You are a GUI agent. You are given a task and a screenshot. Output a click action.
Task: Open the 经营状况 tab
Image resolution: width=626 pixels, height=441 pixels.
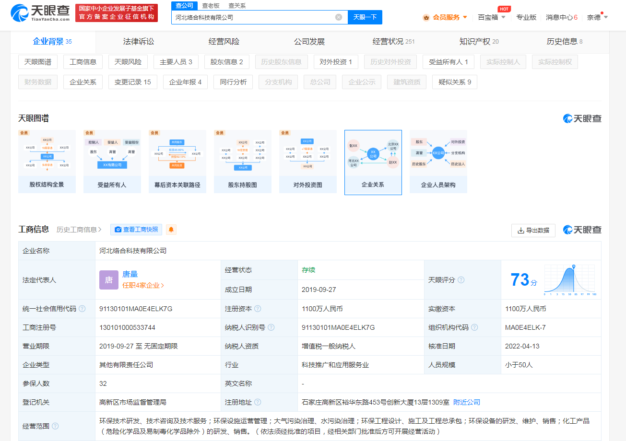pyautogui.click(x=393, y=42)
